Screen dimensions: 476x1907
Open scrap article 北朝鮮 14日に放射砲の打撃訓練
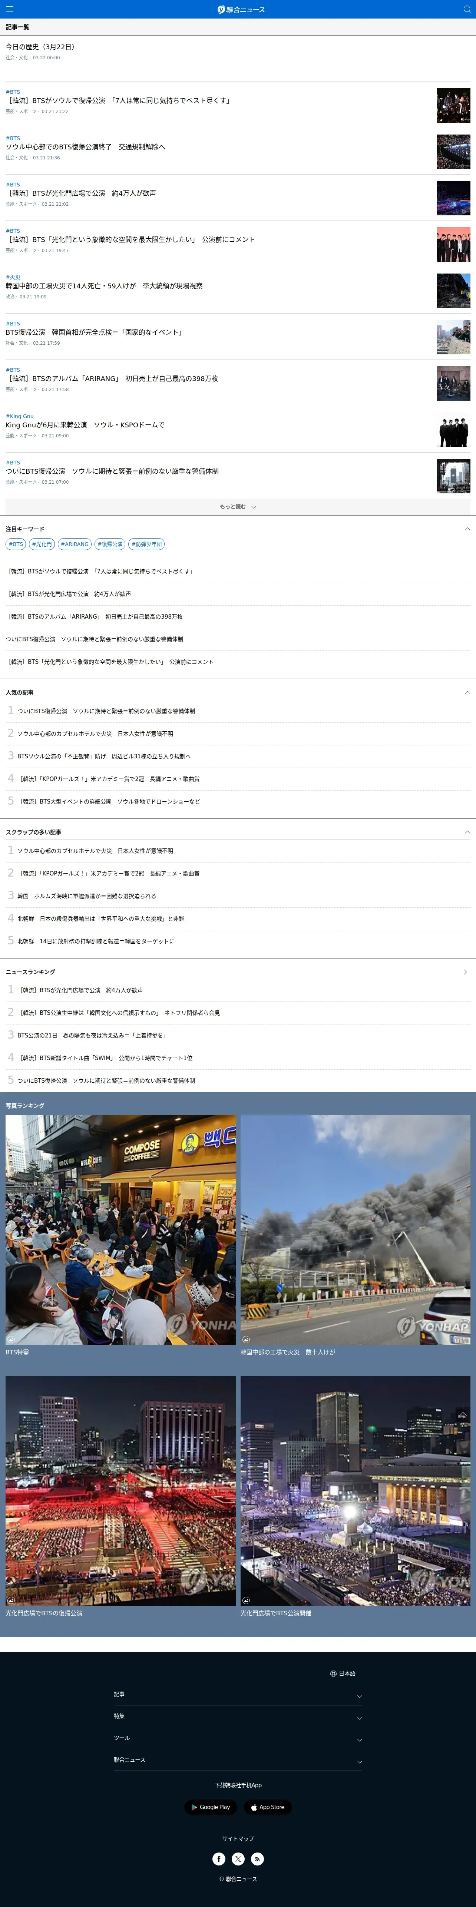pos(96,942)
